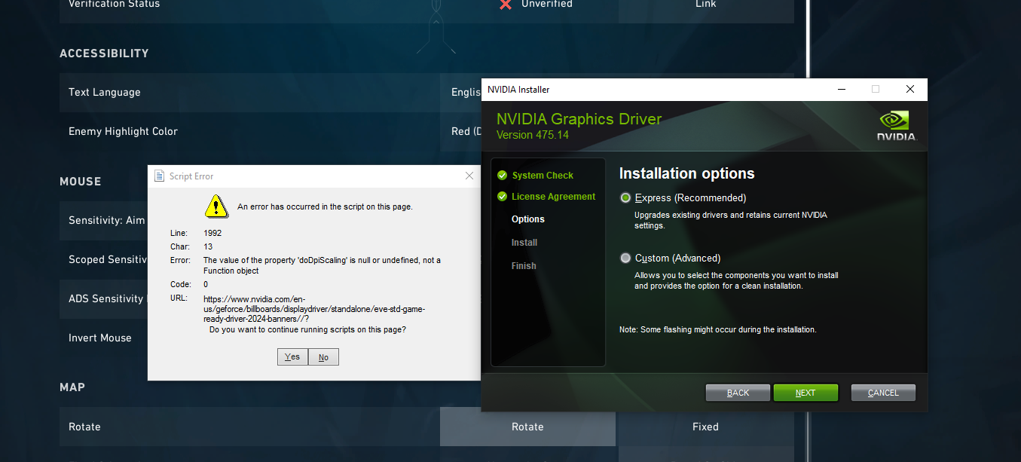Close the Script Error dialog
1021x462 pixels.
tap(469, 176)
